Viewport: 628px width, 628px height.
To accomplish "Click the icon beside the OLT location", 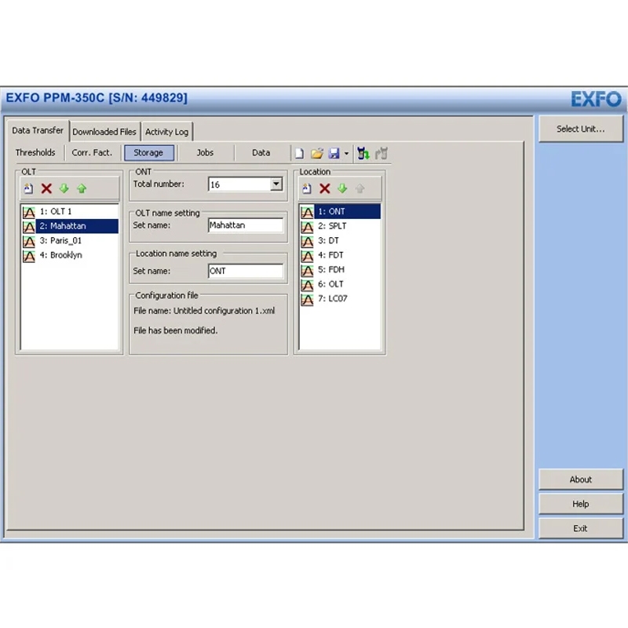I will point(307,284).
